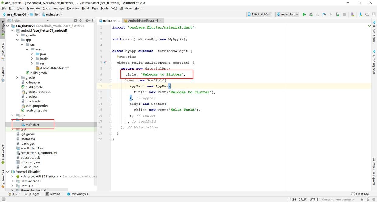
Task: Stop the running app square icon
Action: 344,14
